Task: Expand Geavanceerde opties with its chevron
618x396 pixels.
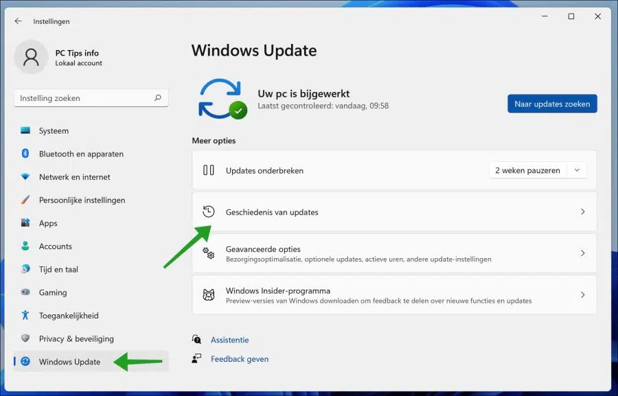Action: (x=583, y=253)
